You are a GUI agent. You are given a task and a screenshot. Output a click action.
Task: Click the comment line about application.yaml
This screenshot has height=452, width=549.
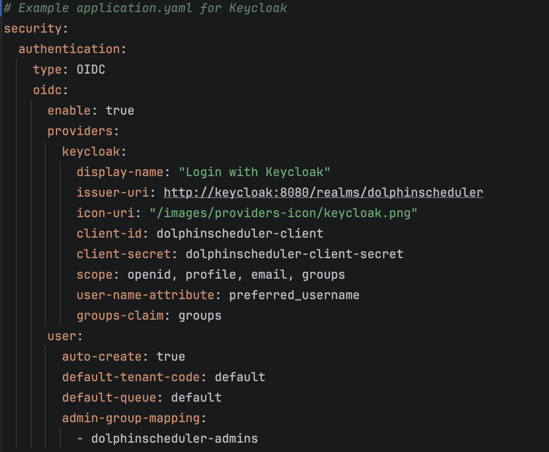tap(145, 8)
